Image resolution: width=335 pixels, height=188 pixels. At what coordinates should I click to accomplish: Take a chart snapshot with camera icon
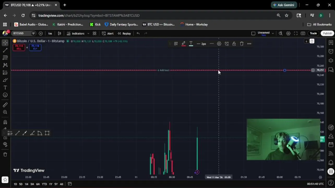[303, 33]
